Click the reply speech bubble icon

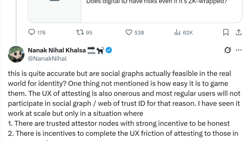pos(32,32)
